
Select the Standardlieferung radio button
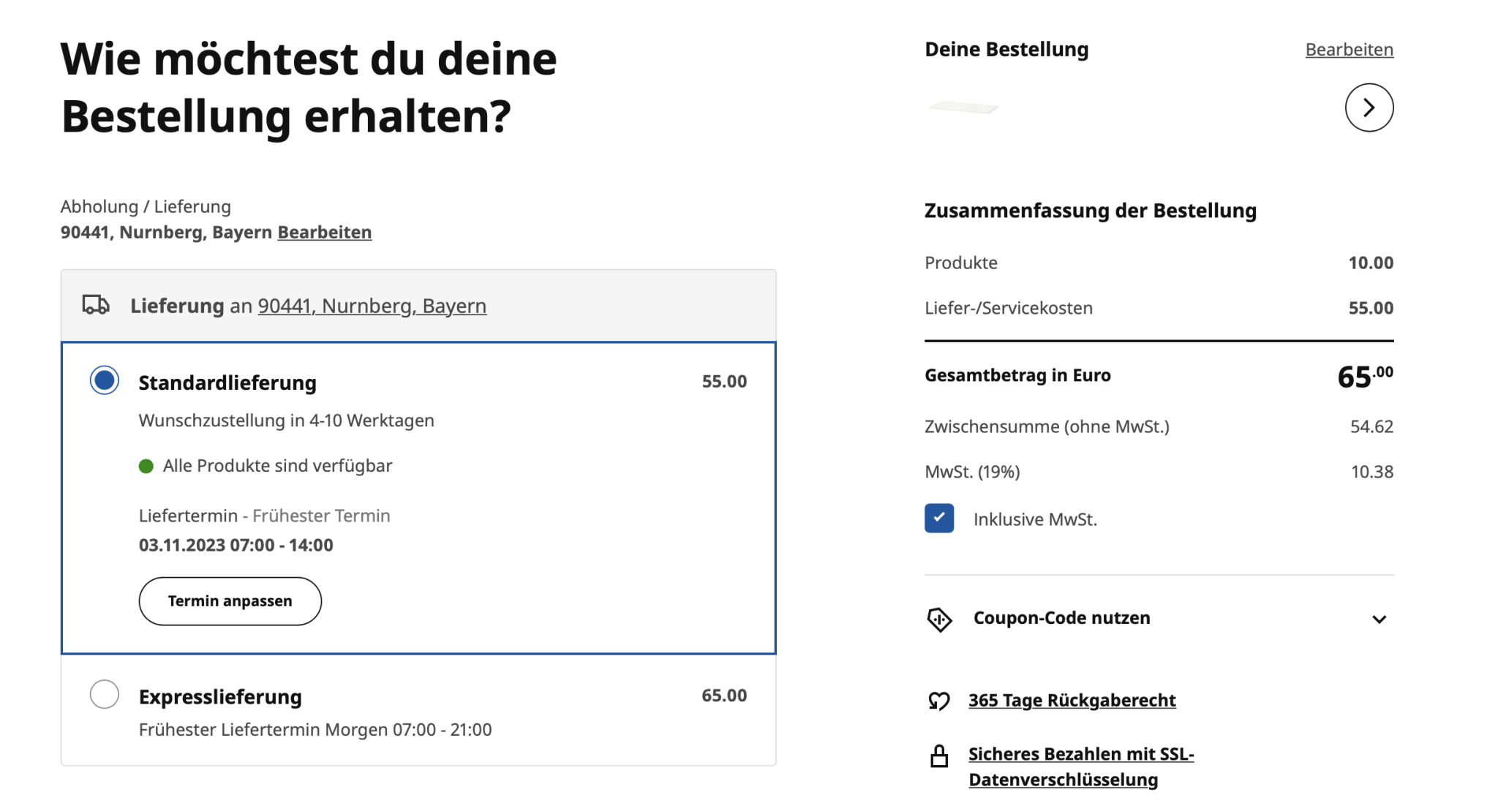click(x=105, y=380)
